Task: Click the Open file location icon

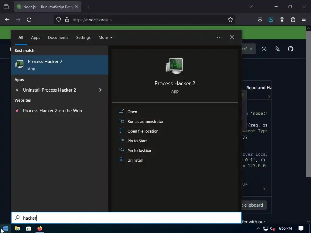Action: coord(121,131)
